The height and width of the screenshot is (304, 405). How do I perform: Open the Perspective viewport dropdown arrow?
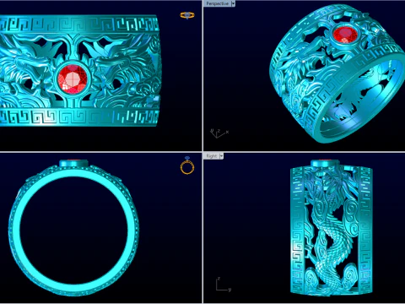point(233,3)
